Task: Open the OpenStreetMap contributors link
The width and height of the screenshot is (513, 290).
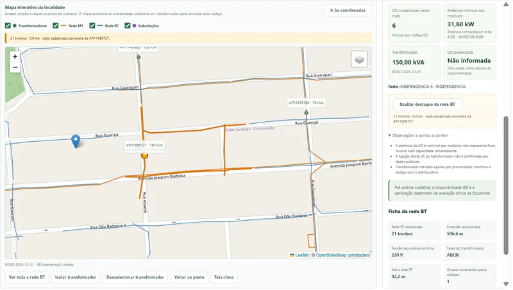Action: coord(342,255)
